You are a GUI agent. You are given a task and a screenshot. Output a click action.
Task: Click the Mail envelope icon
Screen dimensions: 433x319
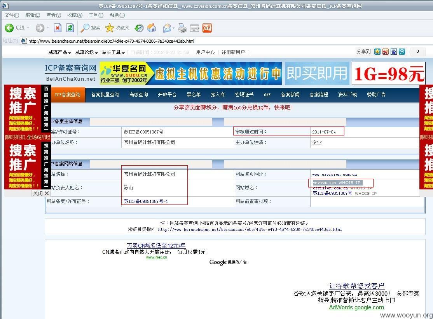[x=167, y=28]
